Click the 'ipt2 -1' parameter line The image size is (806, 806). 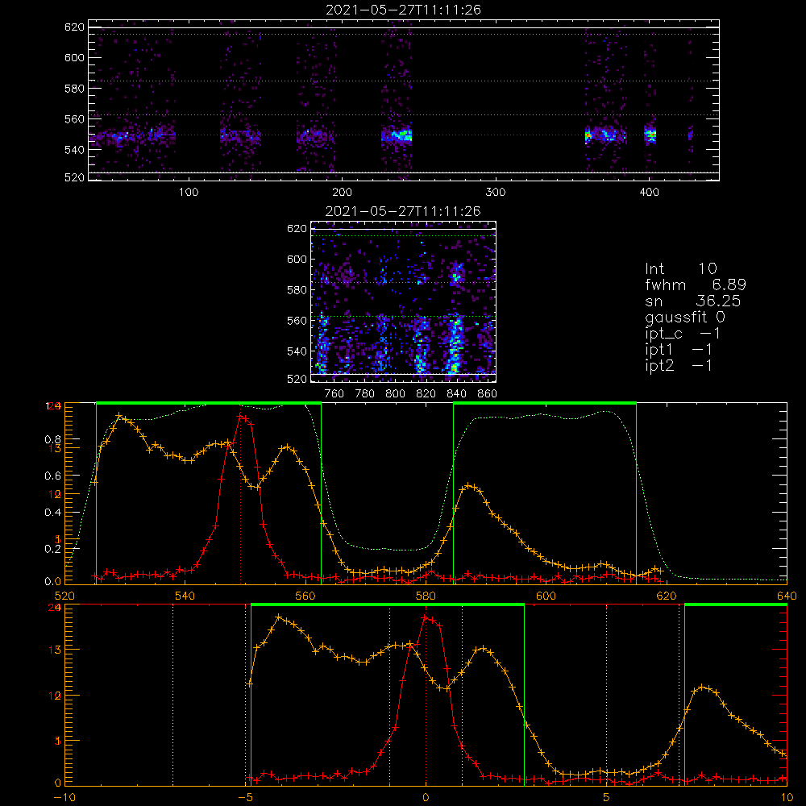tap(679, 365)
